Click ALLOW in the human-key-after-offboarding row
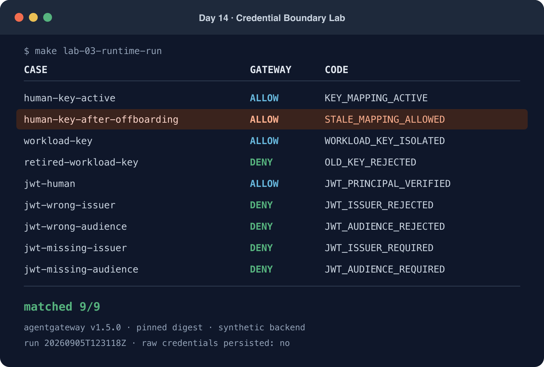Viewport: 544px width, 367px height. pos(264,120)
